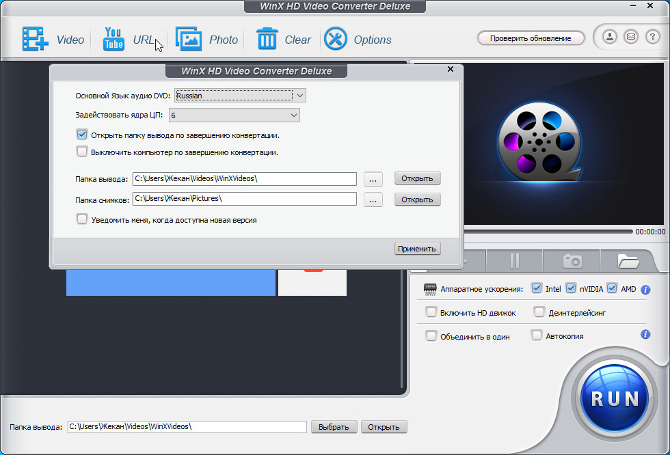This screenshot has width=670, height=455.
Task: Toggle Intel hardware acceleration
Action: point(536,288)
